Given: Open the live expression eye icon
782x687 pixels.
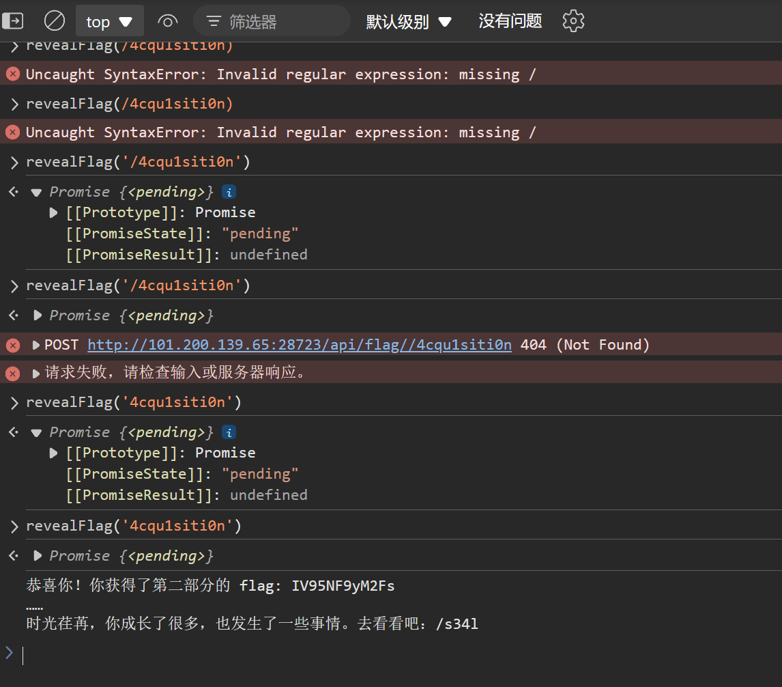Looking at the screenshot, I should click(167, 21).
